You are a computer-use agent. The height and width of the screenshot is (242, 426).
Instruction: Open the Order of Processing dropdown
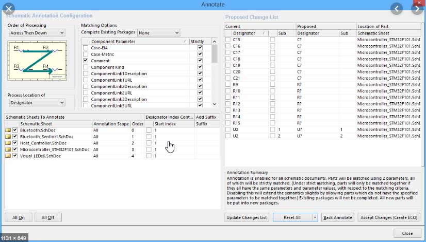click(37, 33)
